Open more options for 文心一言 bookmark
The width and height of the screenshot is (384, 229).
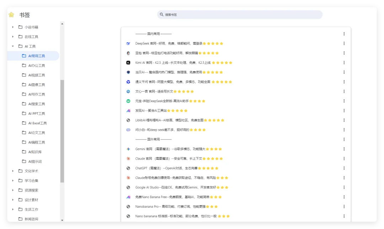point(344,92)
